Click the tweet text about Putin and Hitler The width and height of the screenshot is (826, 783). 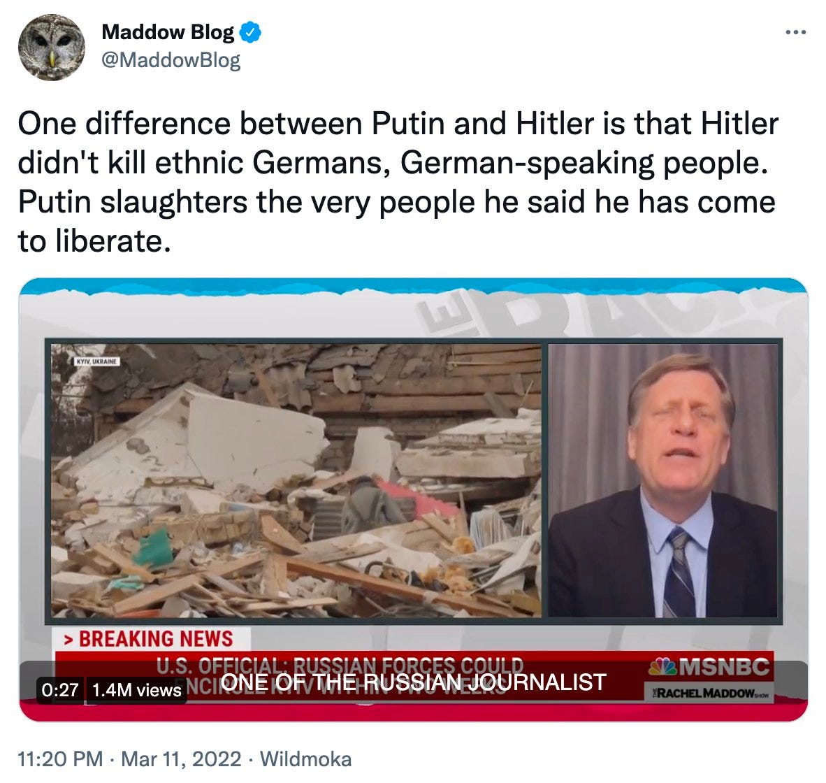pos(398,182)
